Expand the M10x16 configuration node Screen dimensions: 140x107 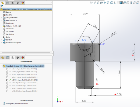(x=4, y=83)
